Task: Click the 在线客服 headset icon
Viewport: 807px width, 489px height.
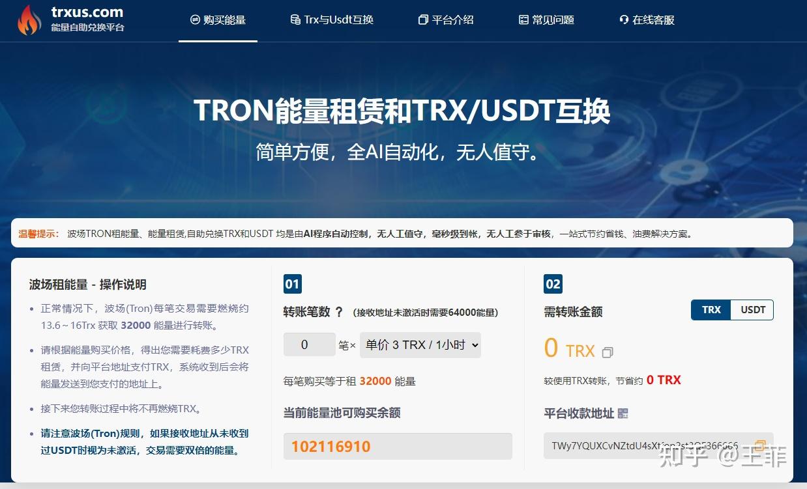Action: (624, 20)
